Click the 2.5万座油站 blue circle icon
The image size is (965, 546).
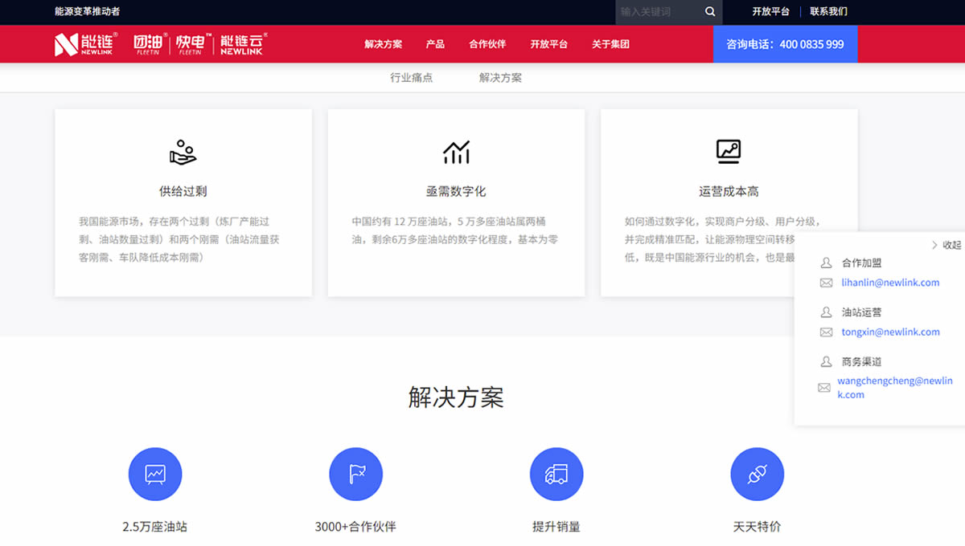point(155,475)
